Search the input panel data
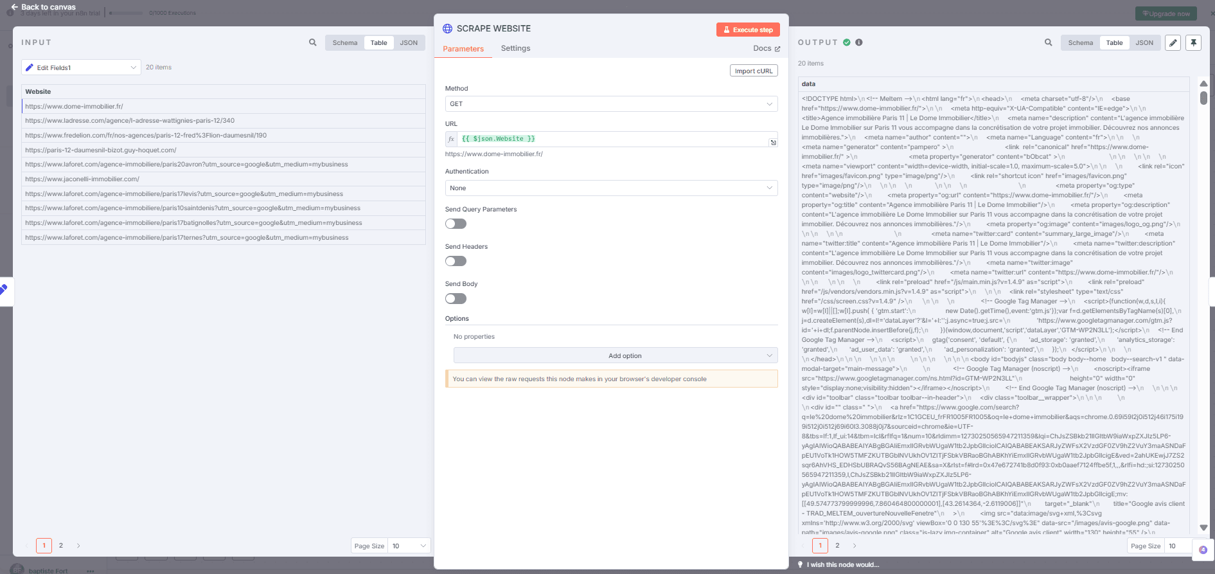Viewport: 1215px width, 574px height. [x=312, y=42]
